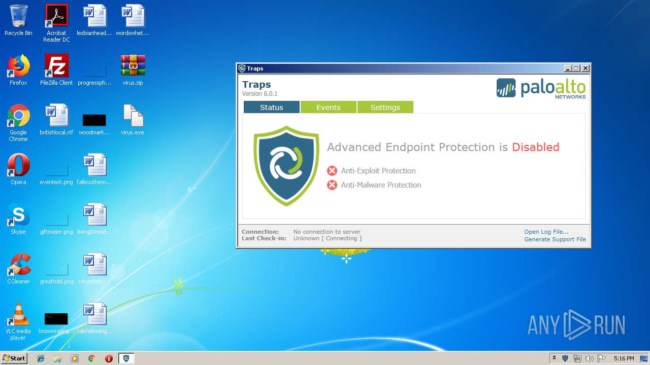650x365 pixels.
Task: Click the Traps shield logo in Status panel
Action: click(x=286, y=166)
